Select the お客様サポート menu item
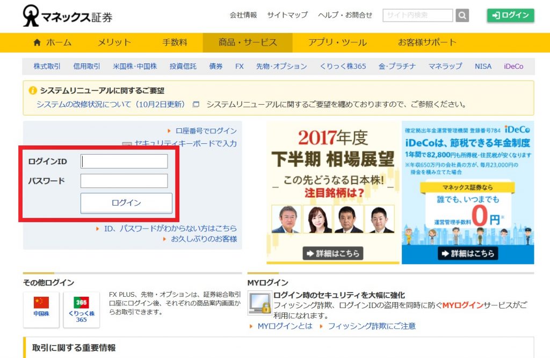Image resolution: width=550 pixels, height=358 pixels. pos(427,42)
